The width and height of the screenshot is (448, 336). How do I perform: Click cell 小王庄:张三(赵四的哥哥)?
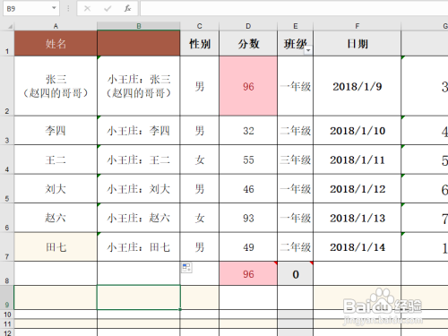pos(139,86)
